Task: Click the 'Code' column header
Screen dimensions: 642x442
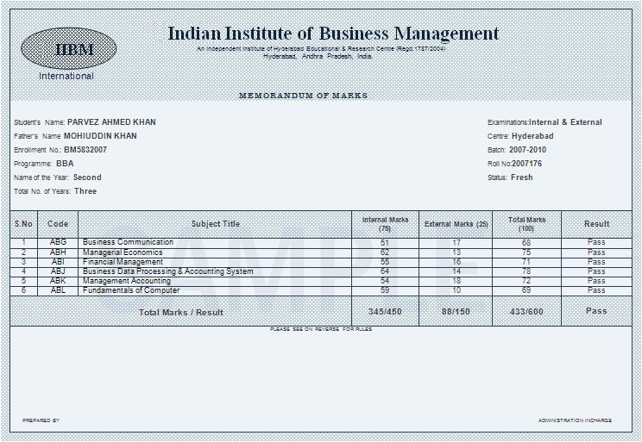Action: tap(58, 224)
